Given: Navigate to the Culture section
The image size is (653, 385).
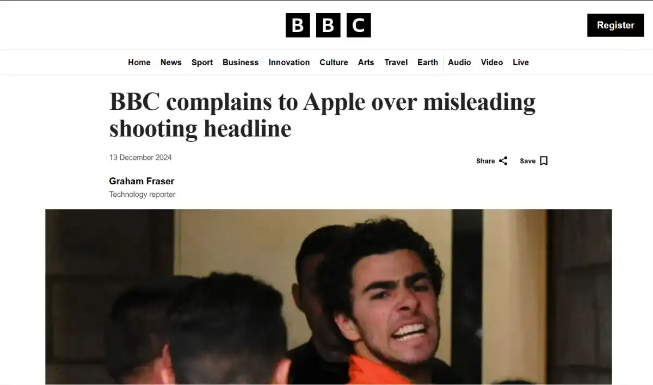Looking at the screenshot, I should coord(334,63).
